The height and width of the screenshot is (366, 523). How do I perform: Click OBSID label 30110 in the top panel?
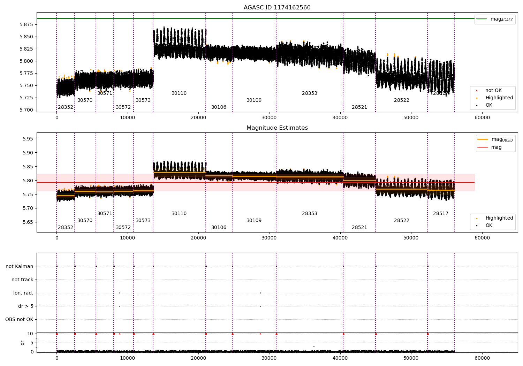point(179,93)
